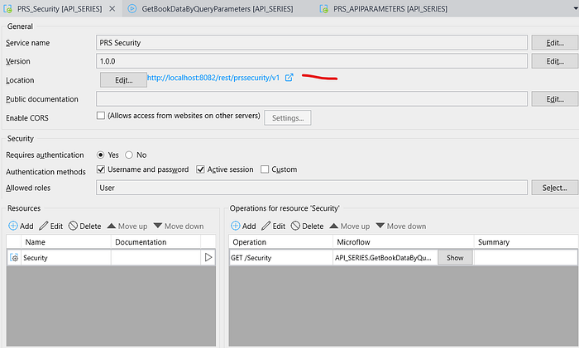Enable Custom authentication method
579x348 pixels.
pos(265,169)
